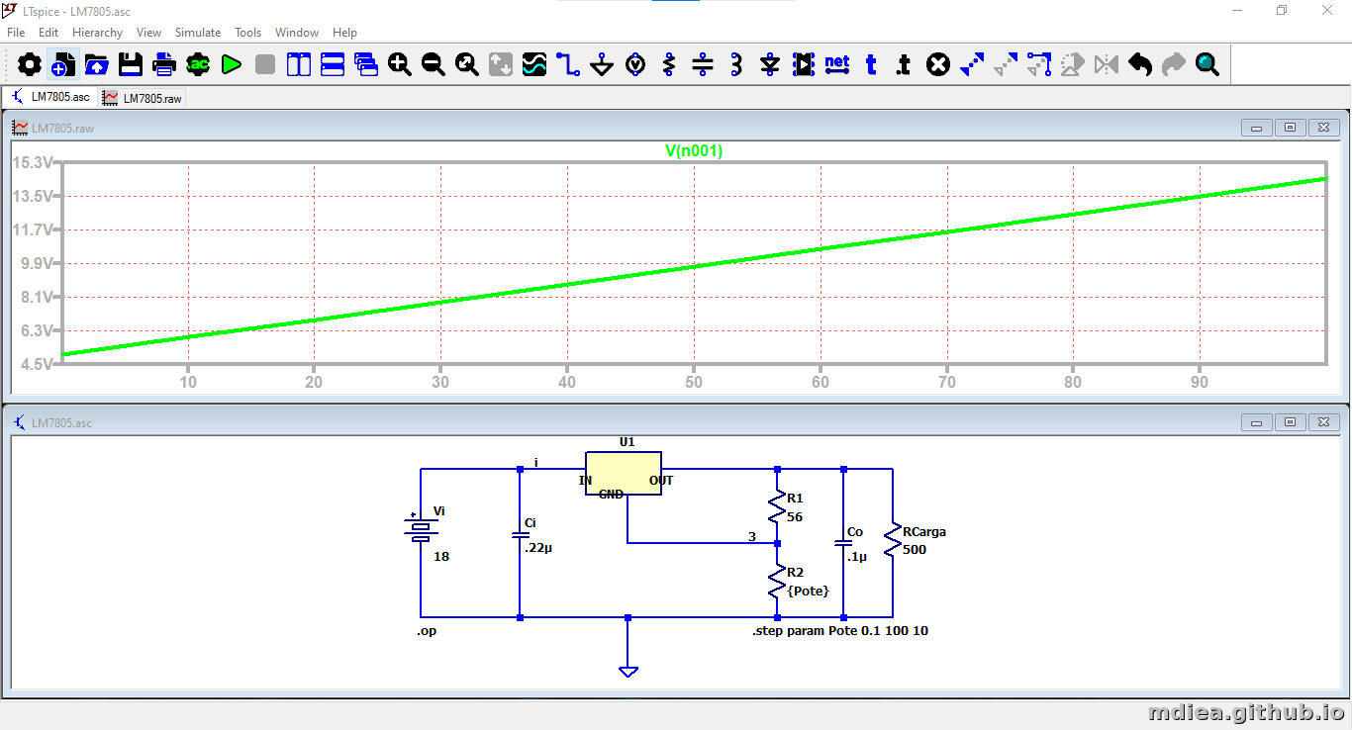Image resolution: width=1352 pixels, height=730 pixels.
Task: Select the U1 regulator block
Action: [x=623, y=475]
